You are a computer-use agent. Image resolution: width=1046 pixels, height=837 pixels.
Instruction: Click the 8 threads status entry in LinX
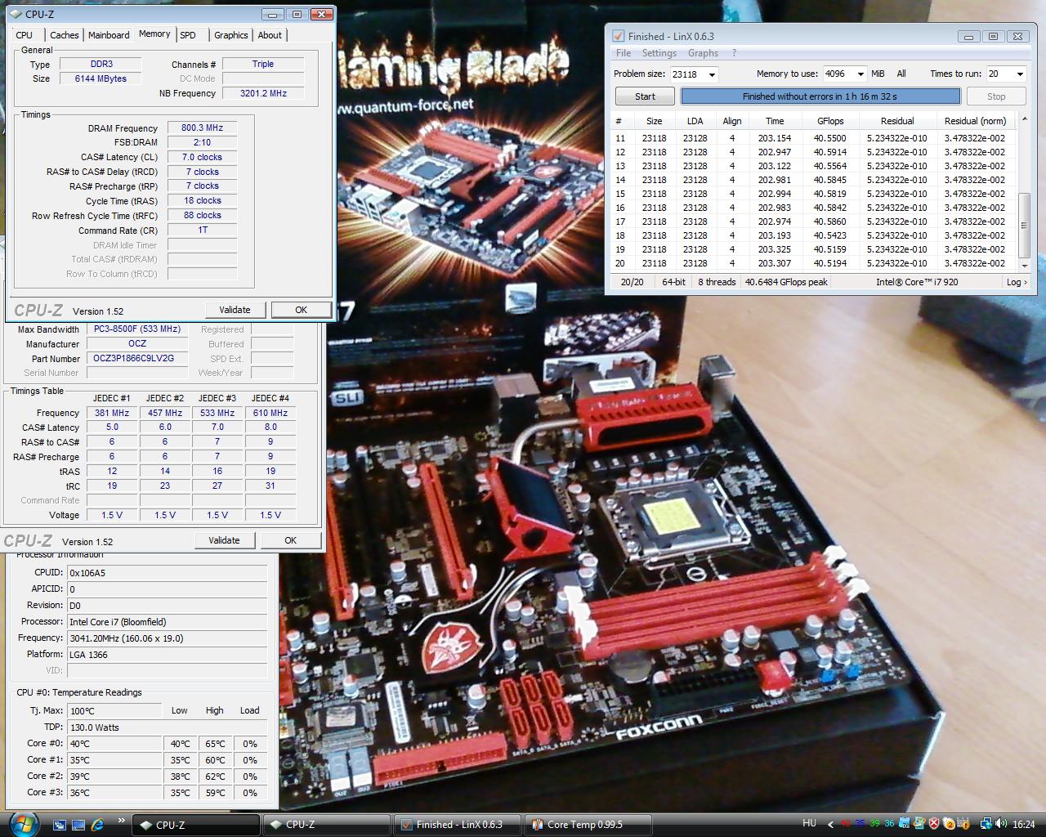click(717, 282)
